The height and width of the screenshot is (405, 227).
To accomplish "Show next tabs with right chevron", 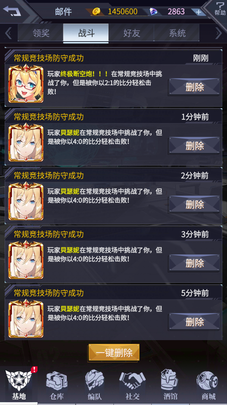I will (218, 33).
